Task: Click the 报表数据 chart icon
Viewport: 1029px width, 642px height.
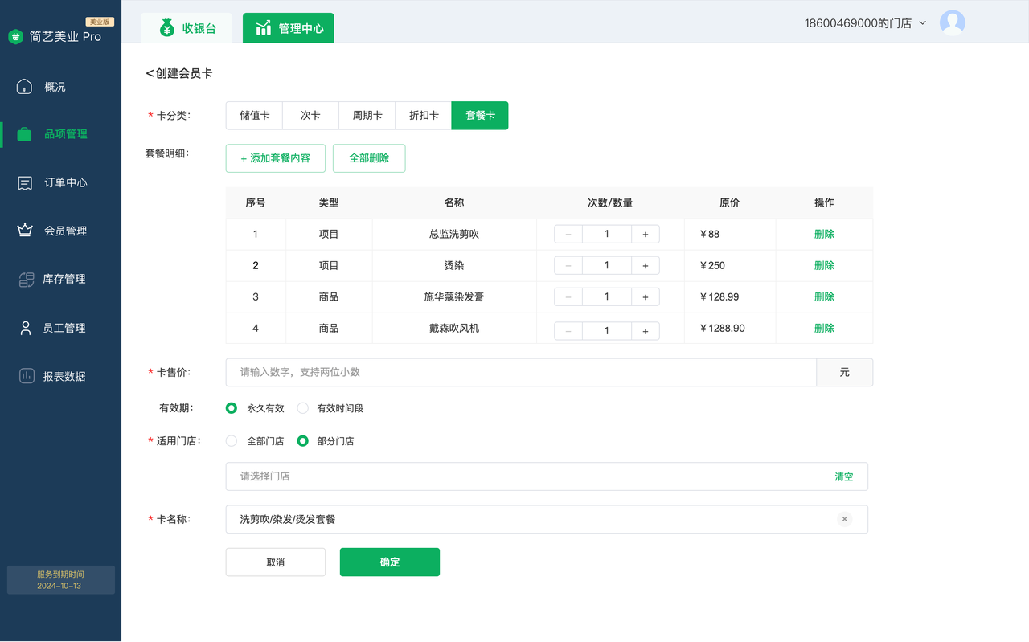Action: point(27,376)
